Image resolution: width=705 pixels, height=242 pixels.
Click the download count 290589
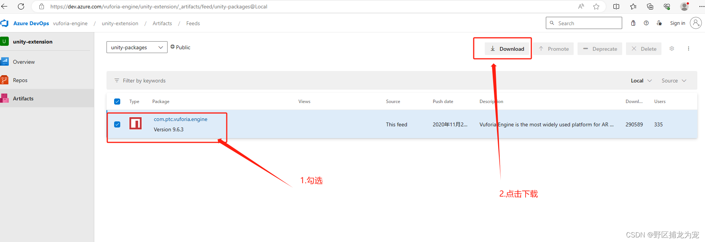pos(634,124)
